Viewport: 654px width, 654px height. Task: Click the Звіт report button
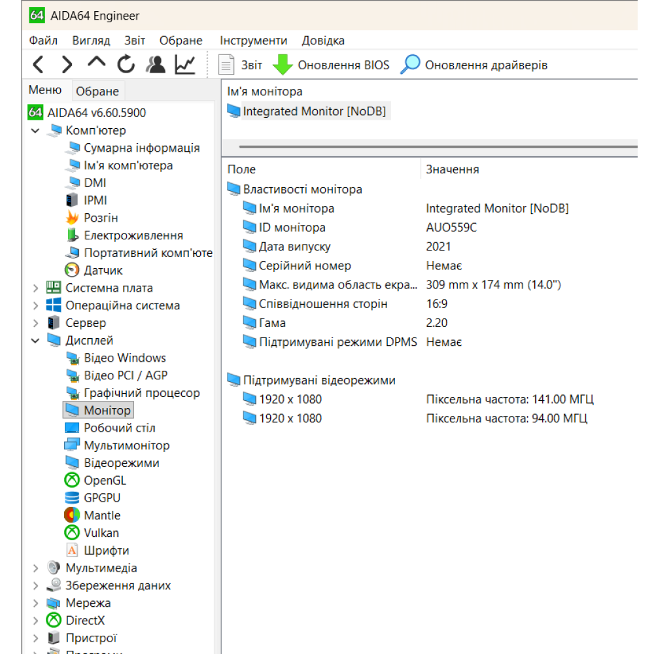coord(240,65)
